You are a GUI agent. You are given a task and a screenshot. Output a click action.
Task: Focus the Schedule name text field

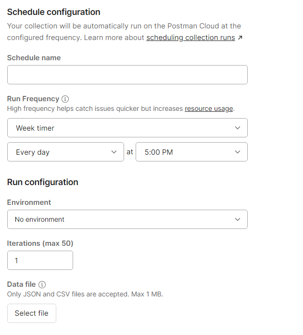(x=127, y=75)
